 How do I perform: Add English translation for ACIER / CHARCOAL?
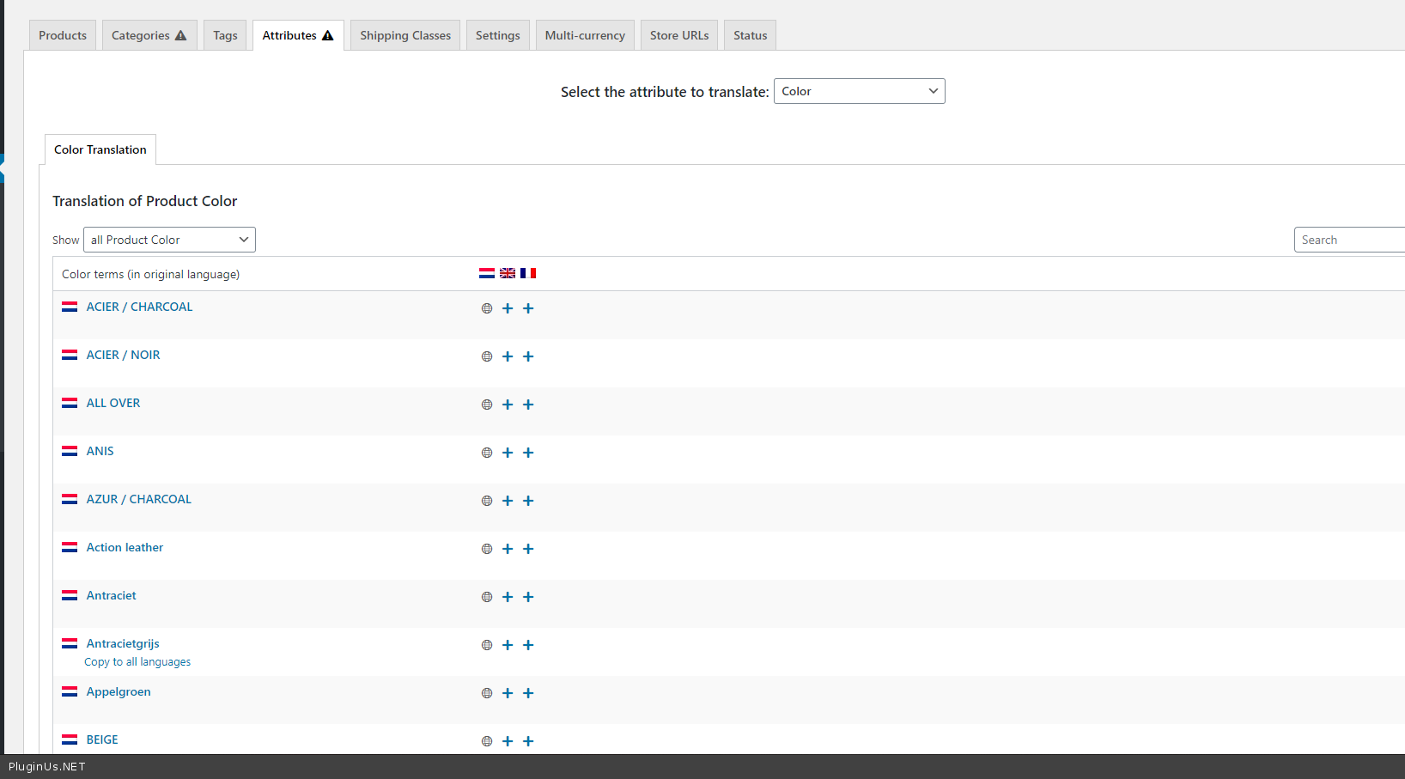(x=508, y=308)
